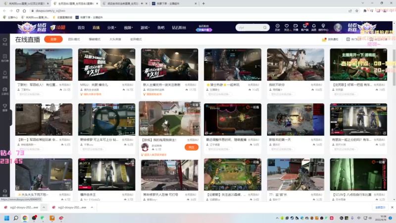This screenshot has height=223, width=396.
Task: Close the downloads bar with X
Action: point(392,207)
